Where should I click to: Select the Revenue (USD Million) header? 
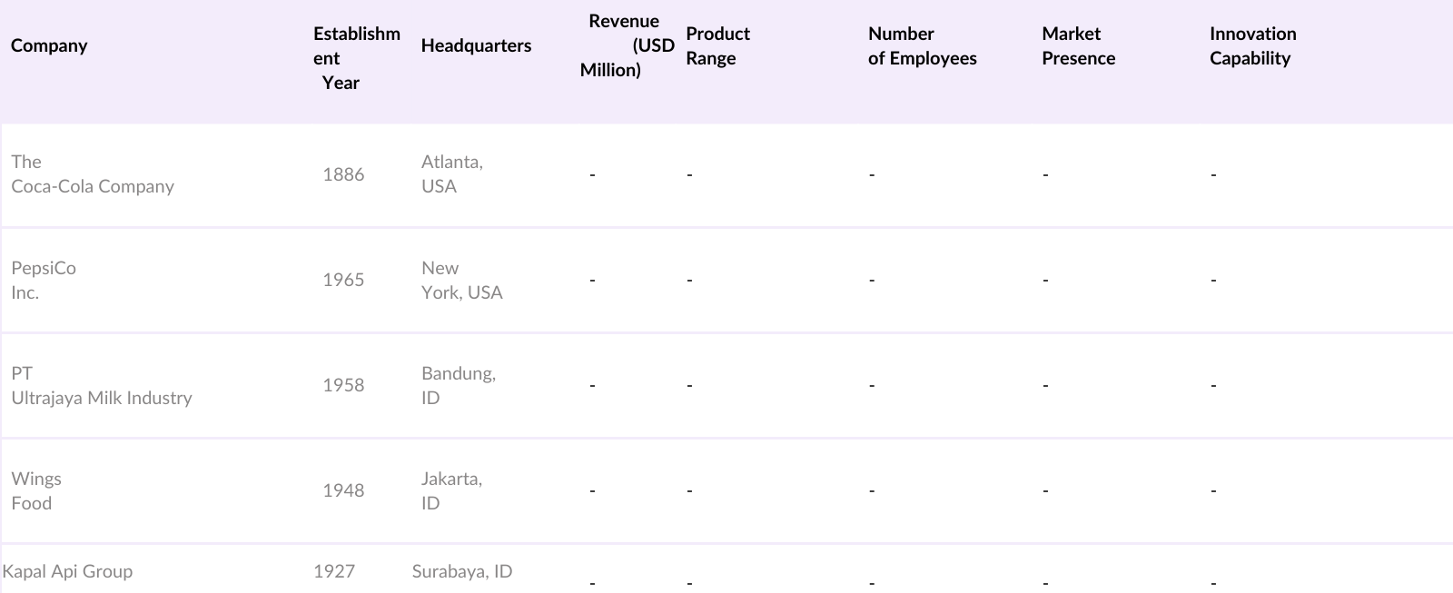(627, 45)
